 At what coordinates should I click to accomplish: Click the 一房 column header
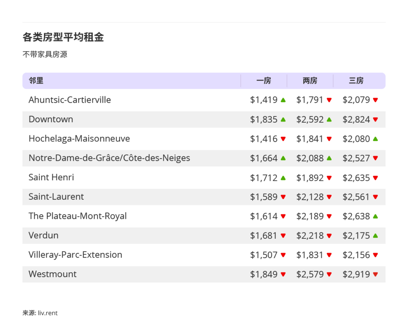point(264,80)
